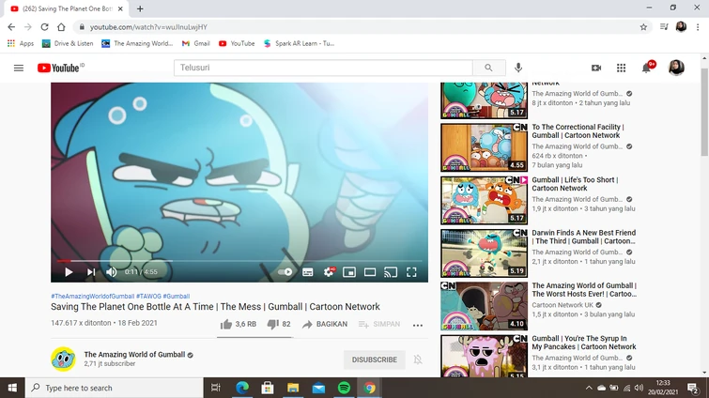Screen dimensions: 709x398
Task: Open Spotify from taskbar
Action: [x=344, y=388]
